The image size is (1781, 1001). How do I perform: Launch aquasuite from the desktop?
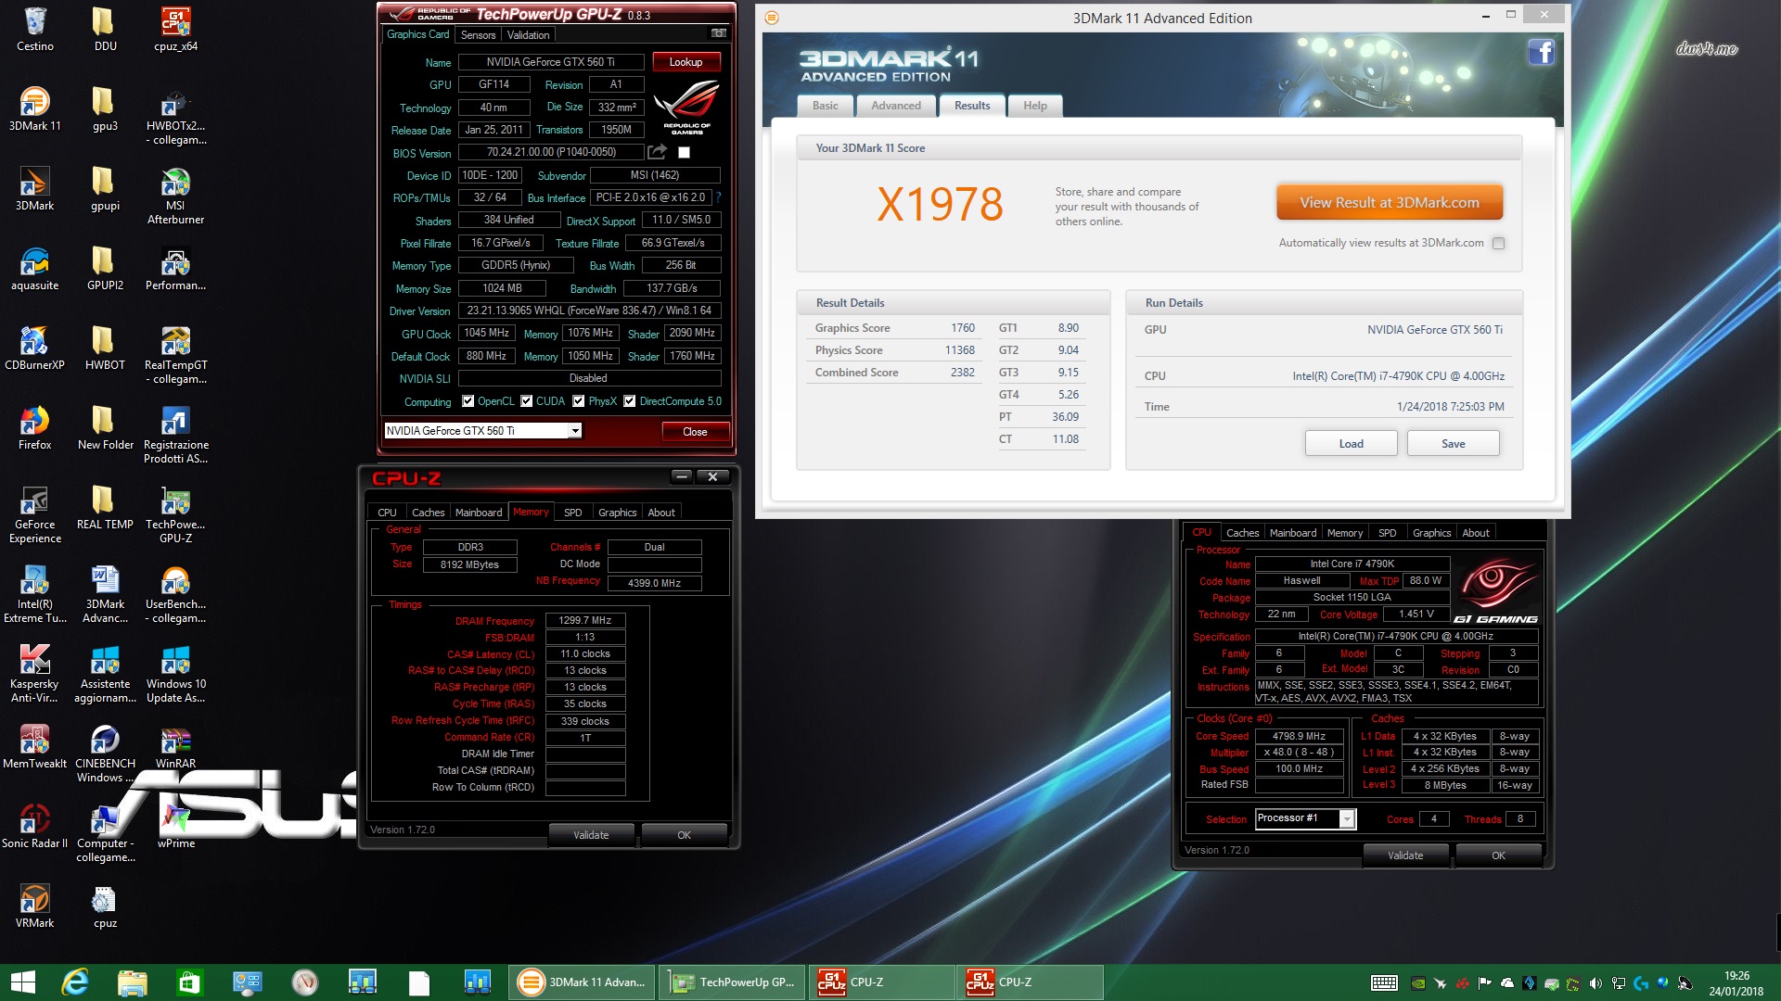click(x=34, y=269)
